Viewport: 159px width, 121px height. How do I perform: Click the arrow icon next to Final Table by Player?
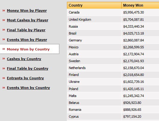point(4,30)
